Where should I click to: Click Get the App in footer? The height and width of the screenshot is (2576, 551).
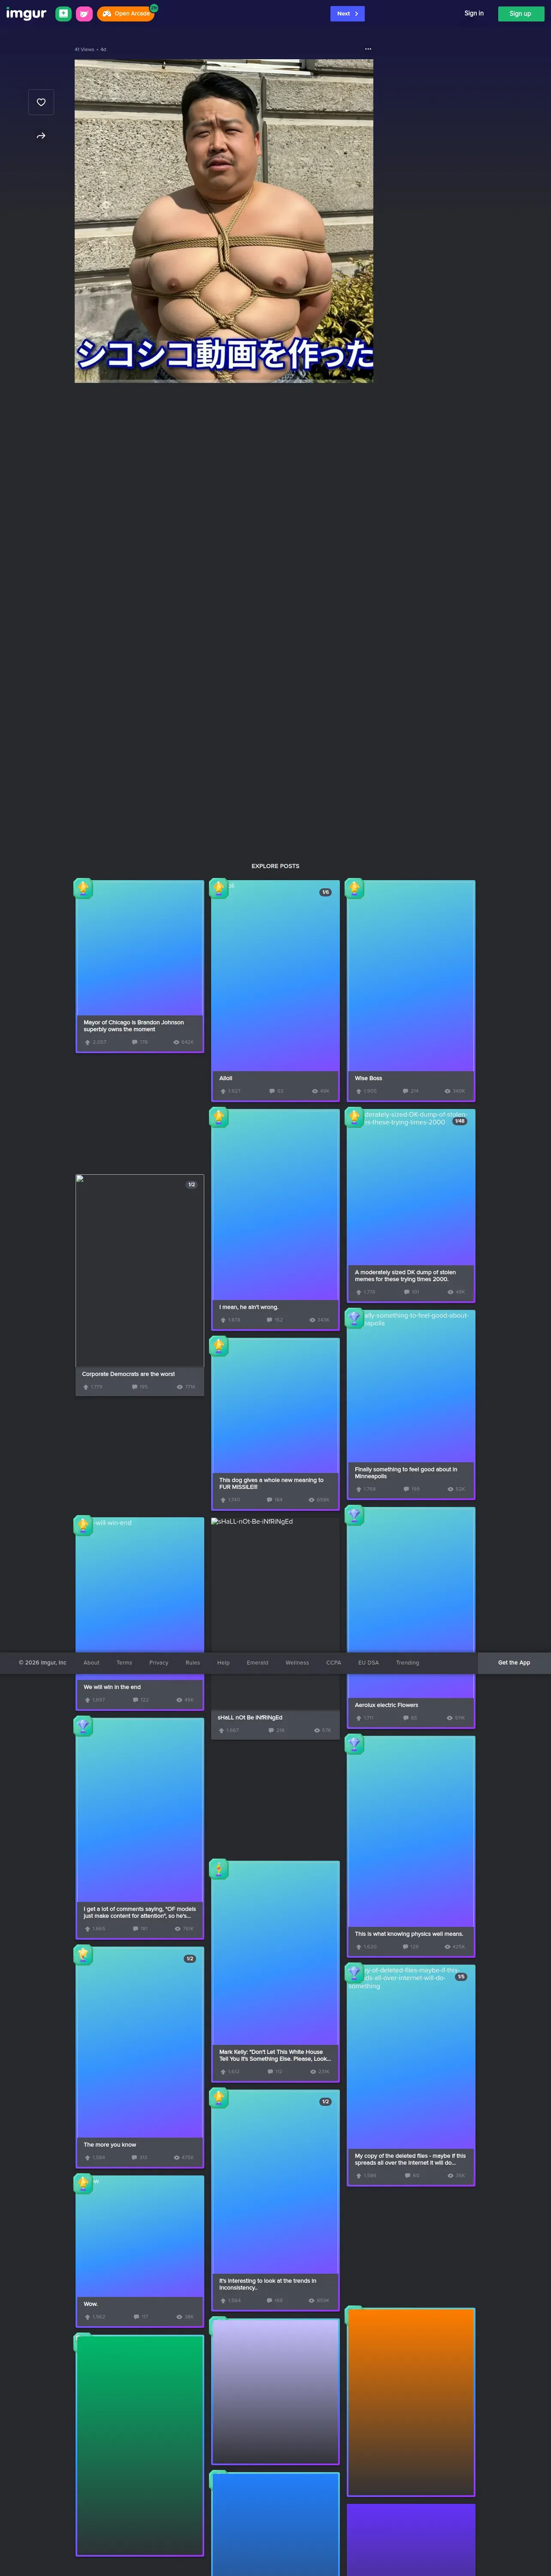point(514,1663)
